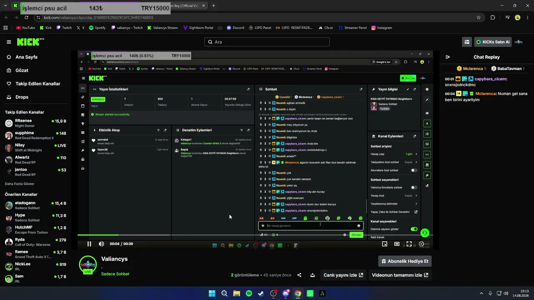Enable mini player mode for the clip
Viewport: 534px width, 300px height.
[x=385, y=244]
